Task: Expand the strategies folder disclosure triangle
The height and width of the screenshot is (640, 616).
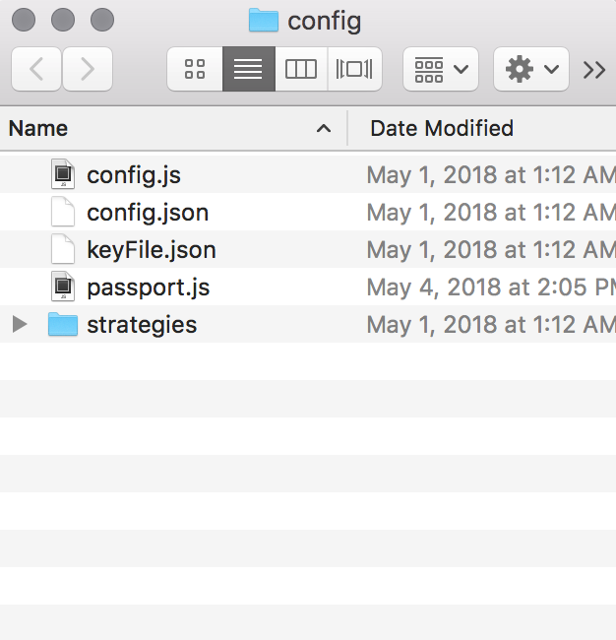Action: (20, 325)
